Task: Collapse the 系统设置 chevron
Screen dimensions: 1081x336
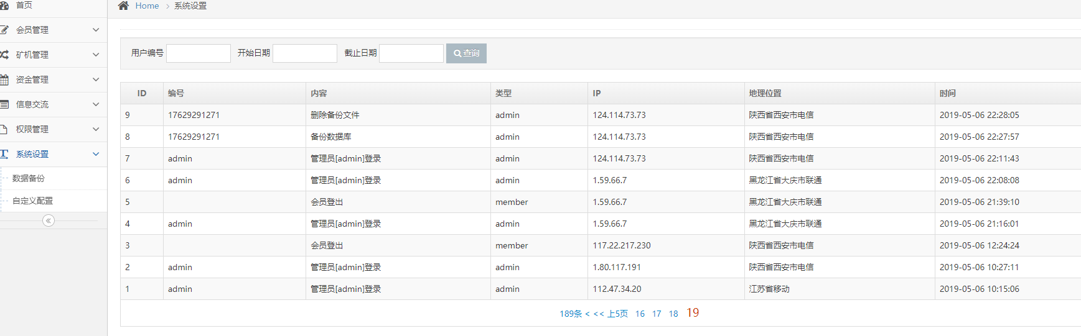Action: coord(96,154)
